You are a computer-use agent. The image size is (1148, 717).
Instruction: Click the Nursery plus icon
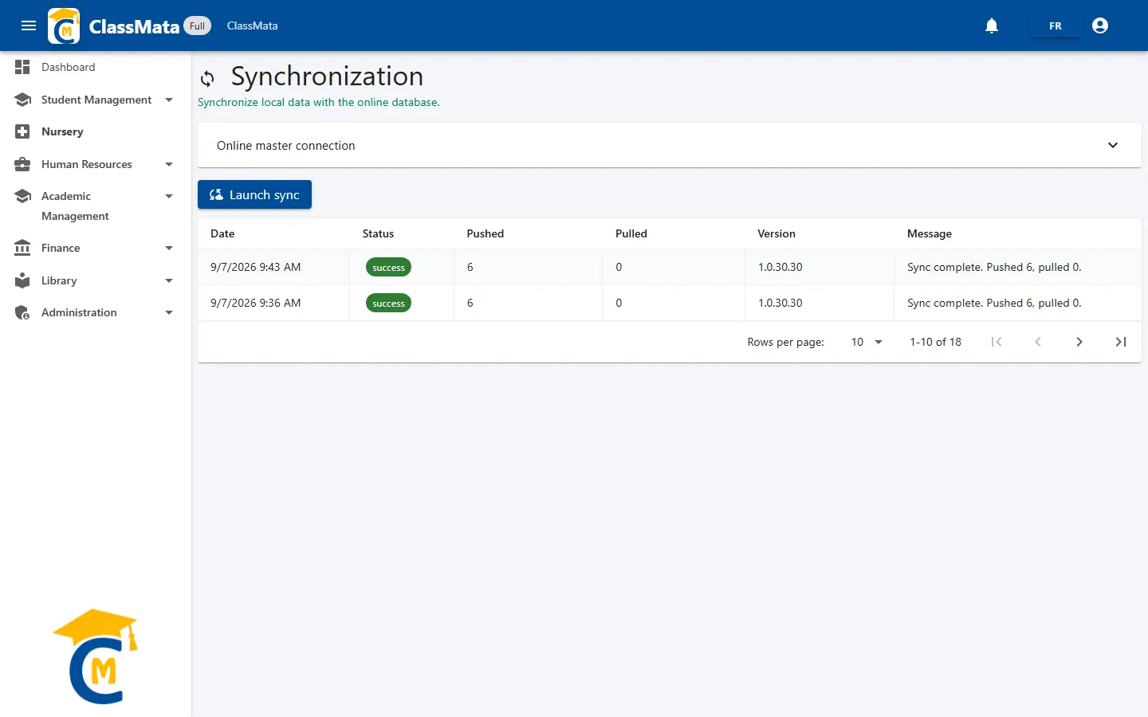click(22, 131)
